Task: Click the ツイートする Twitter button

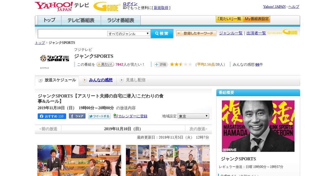Action: pos(99,116)
